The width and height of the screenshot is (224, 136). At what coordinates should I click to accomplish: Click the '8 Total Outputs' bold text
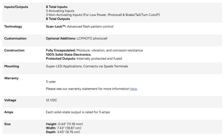click(x=58, y=19)
